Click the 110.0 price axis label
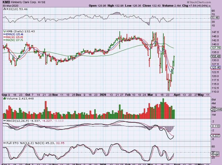This screenshot has width=222, height=165. click(x=215, y=92)
